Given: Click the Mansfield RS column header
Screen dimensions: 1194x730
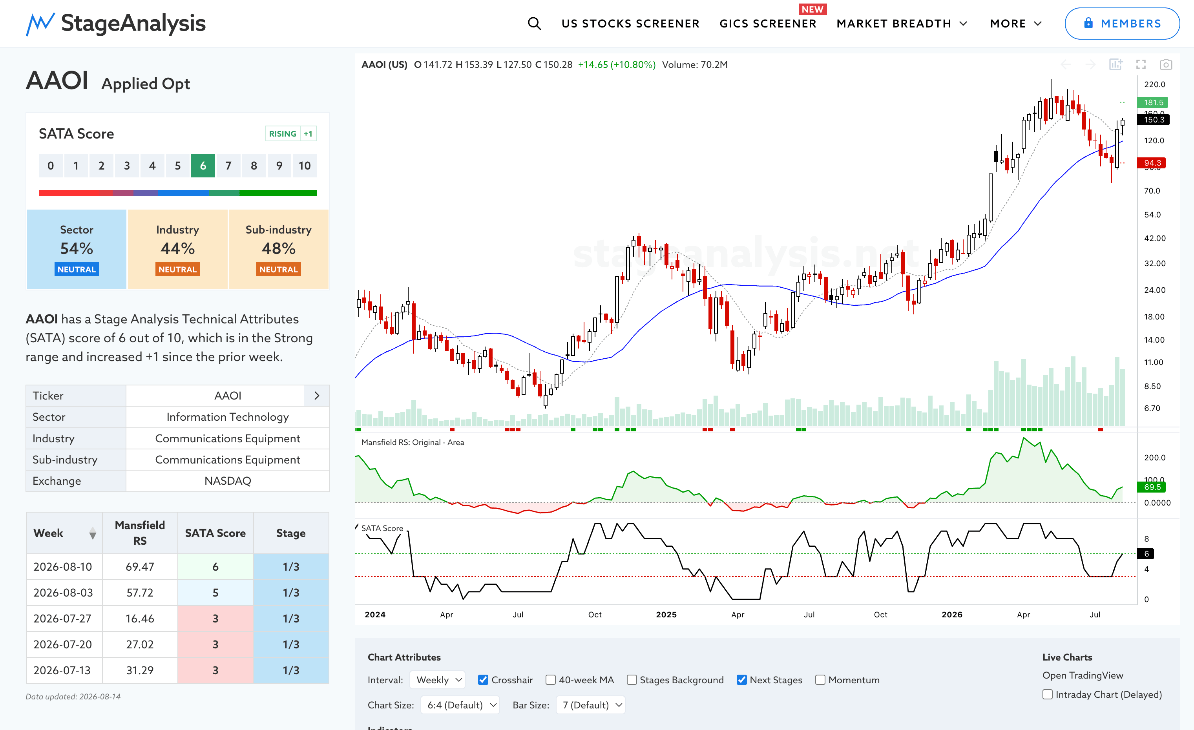Looking at the screenshot, I should pyautogui.click(x=140, y=533).
